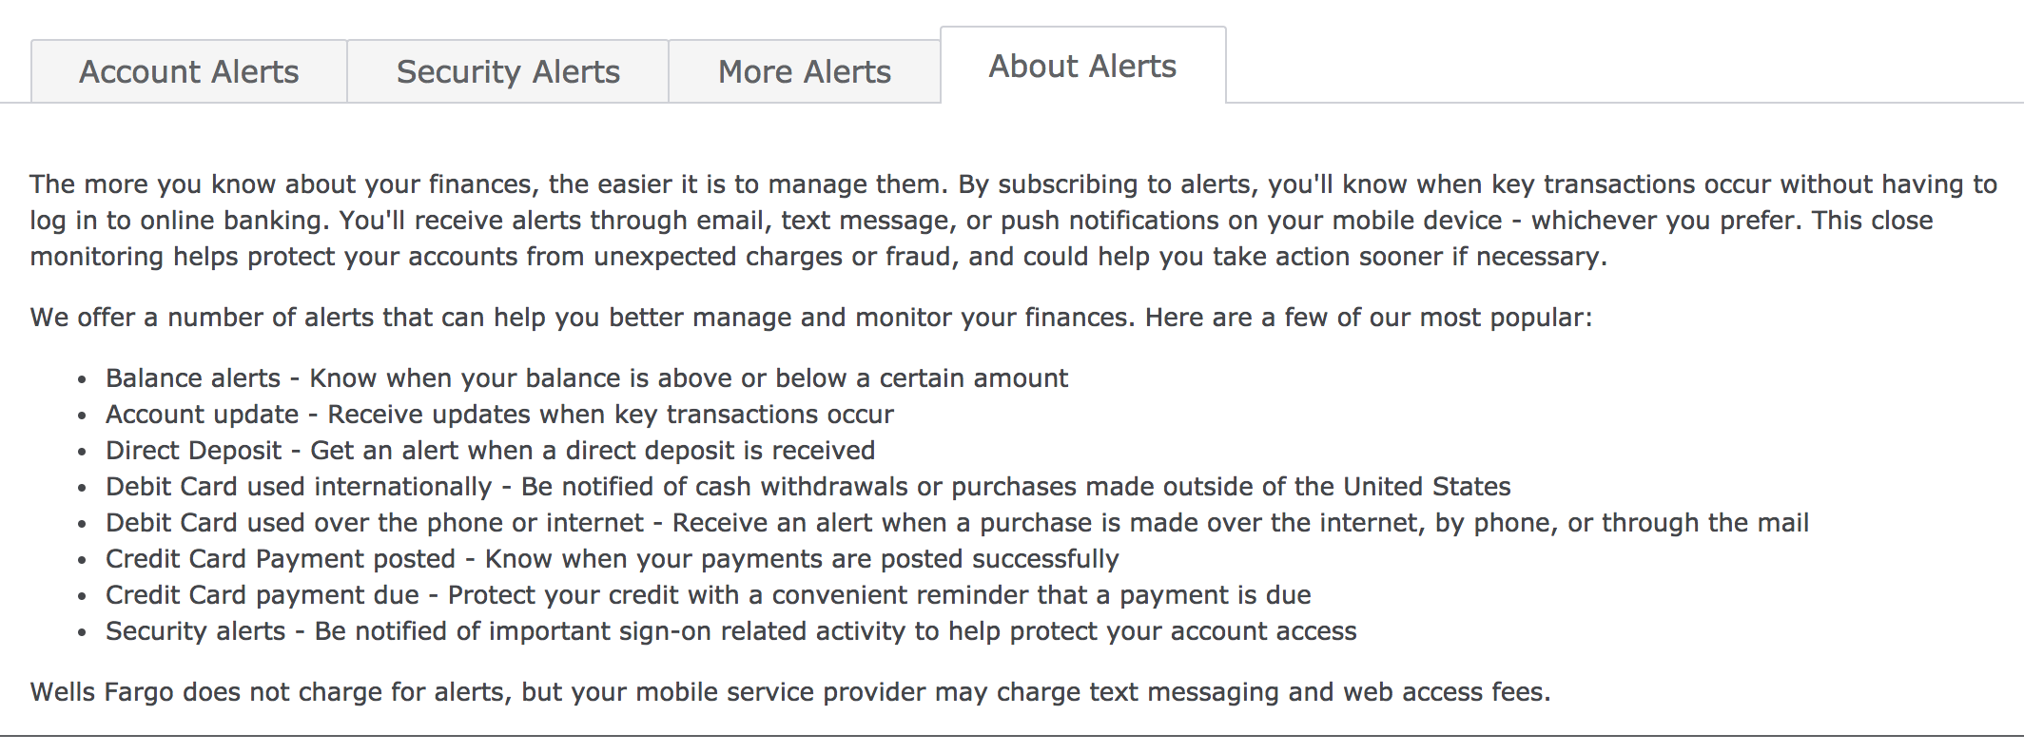Click the Credit Card Payment posted item

[613, 558]
